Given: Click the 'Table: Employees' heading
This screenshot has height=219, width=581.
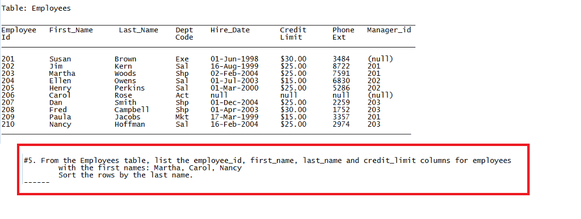Looking at the screenshot, I should point(36,8).
